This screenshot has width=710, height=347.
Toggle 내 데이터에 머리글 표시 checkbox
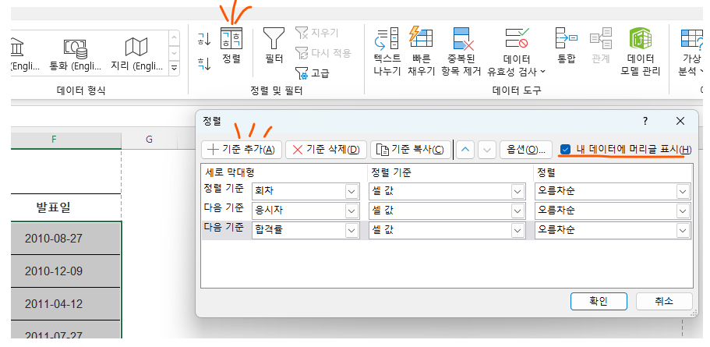pyautogui.click(x=565, y=149)
